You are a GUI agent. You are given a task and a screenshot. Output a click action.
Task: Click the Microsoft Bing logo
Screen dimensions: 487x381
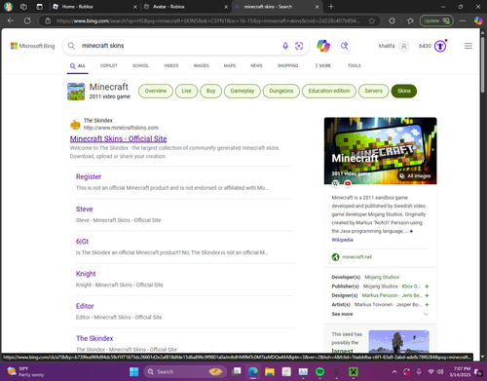(x=32, y=46)
